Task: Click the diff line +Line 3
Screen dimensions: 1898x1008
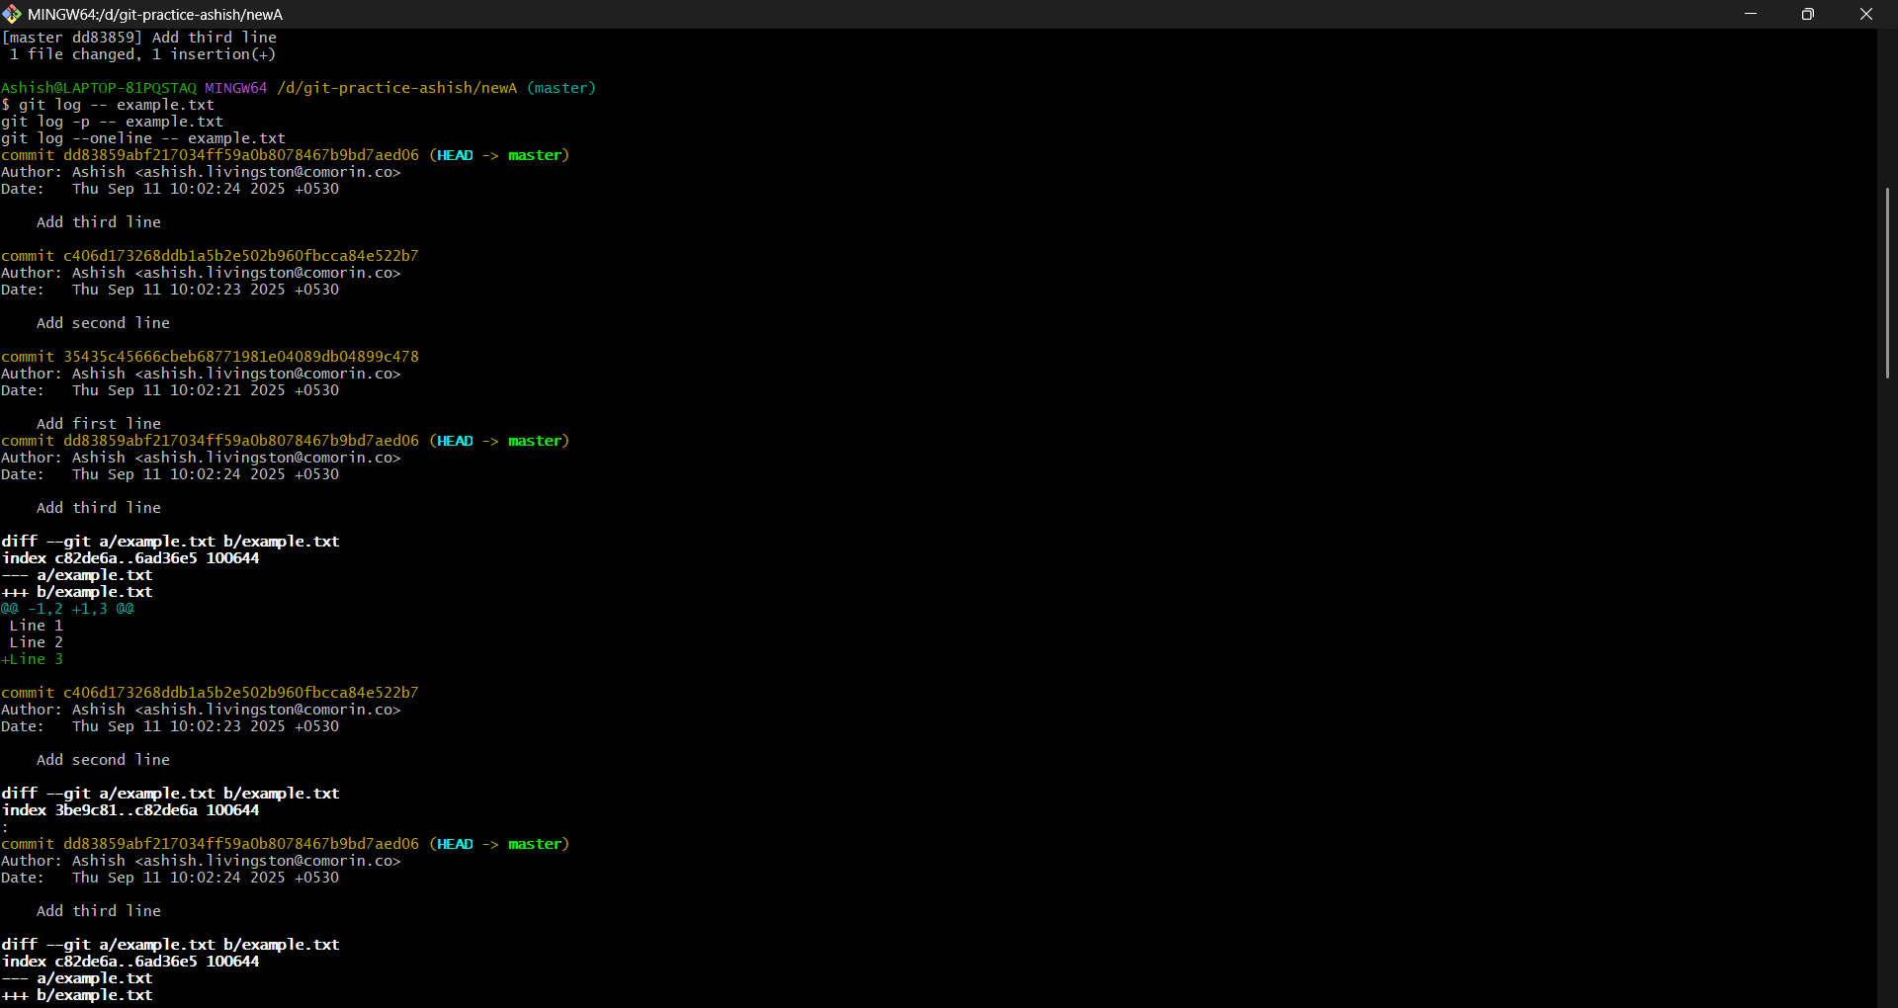Action: pos(33,659)
